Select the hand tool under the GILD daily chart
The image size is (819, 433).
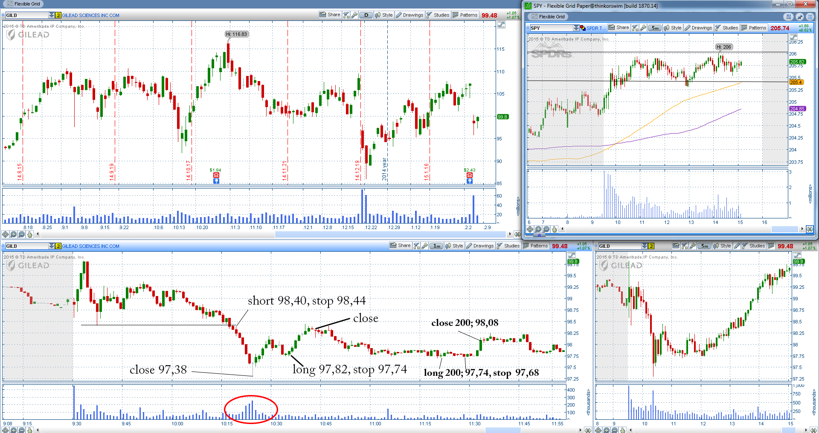(30, 234)
